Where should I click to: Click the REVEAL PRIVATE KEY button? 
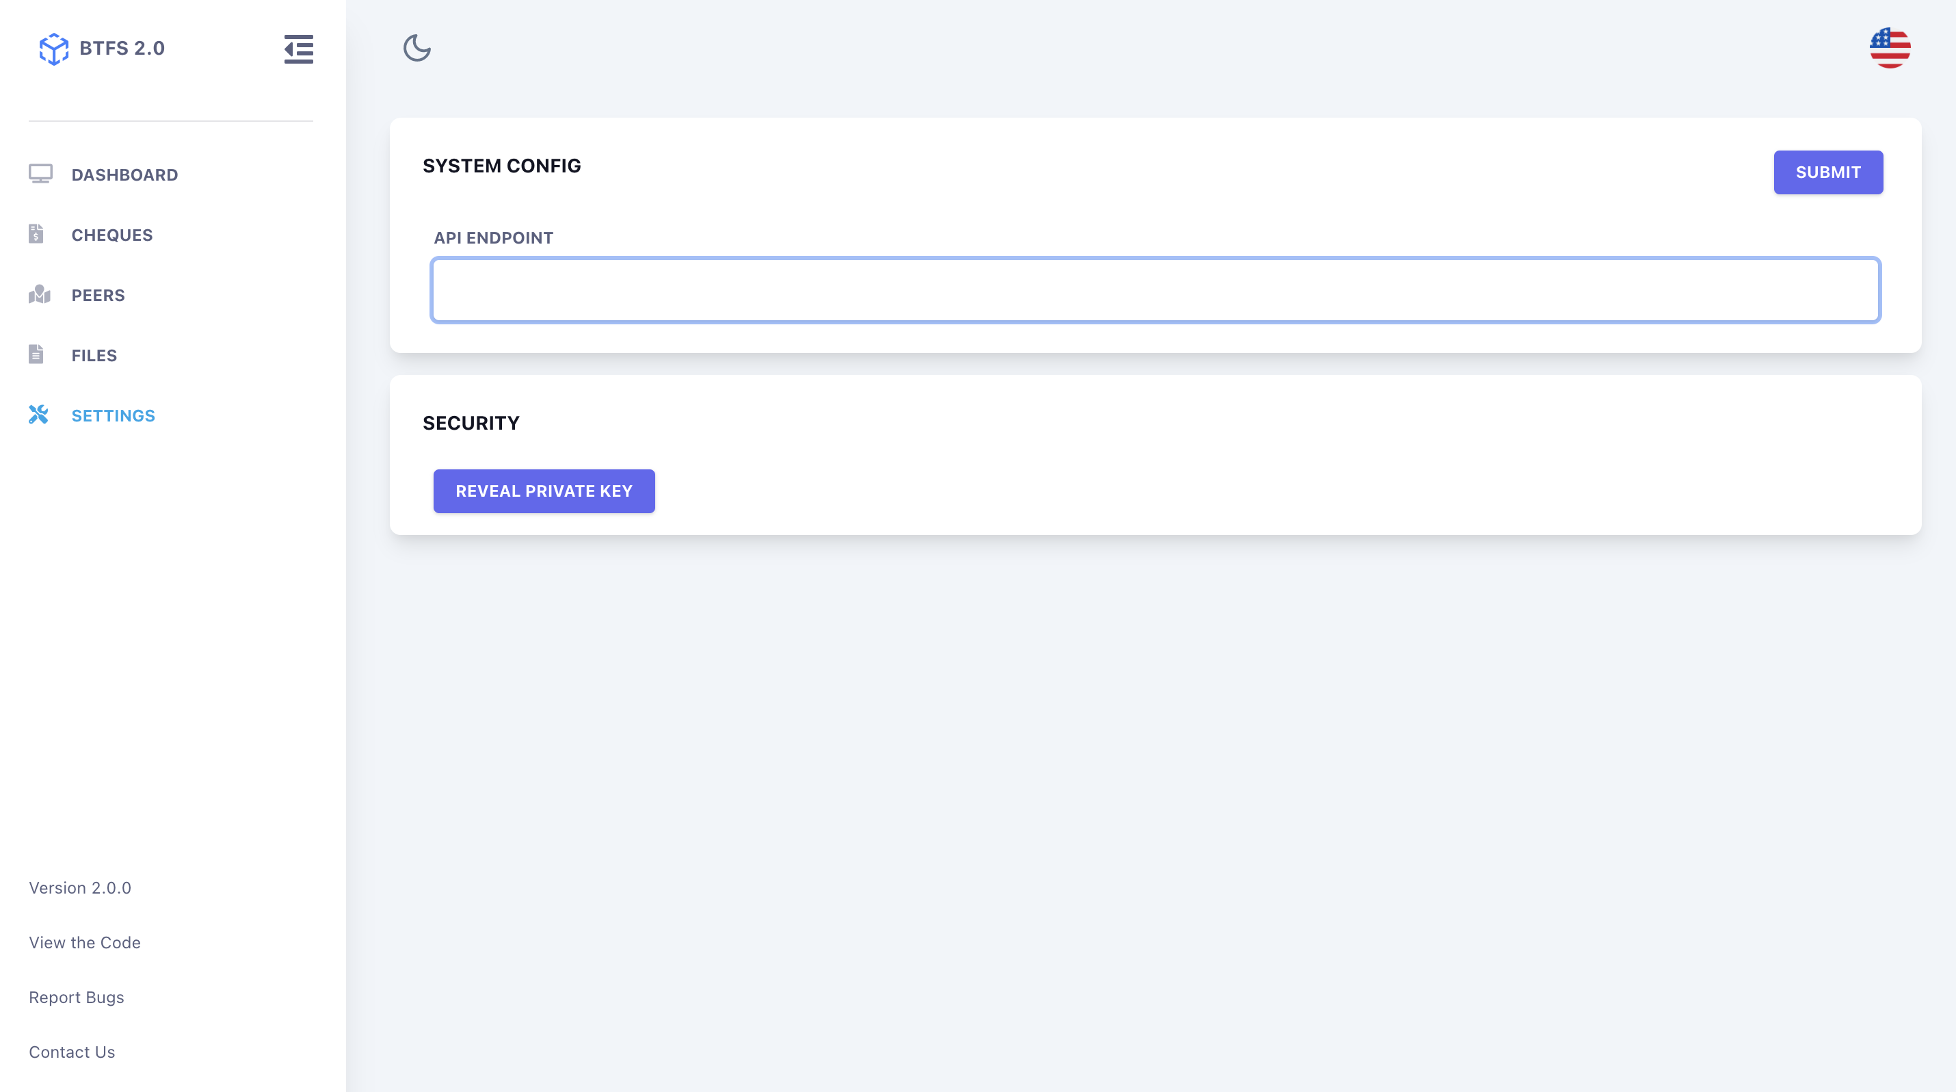(x=544, y=491)
